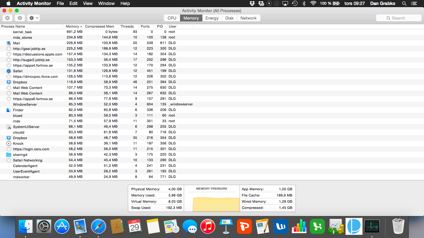
Task: Select the https://discussions.apple.com process
Action: (212, 54)
